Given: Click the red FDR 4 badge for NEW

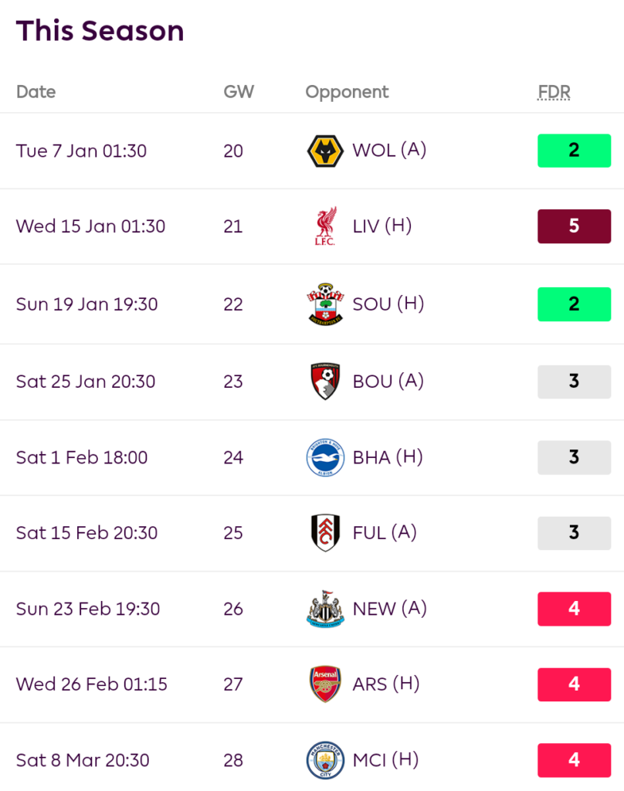Looking at the screenshot, I should [x=574, y=609].
